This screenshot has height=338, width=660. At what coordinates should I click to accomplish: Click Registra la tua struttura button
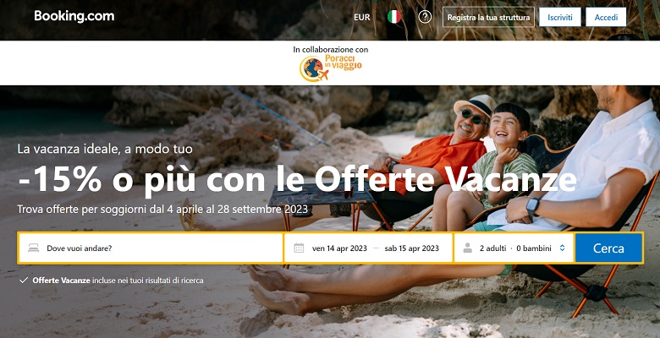point(488,17)
